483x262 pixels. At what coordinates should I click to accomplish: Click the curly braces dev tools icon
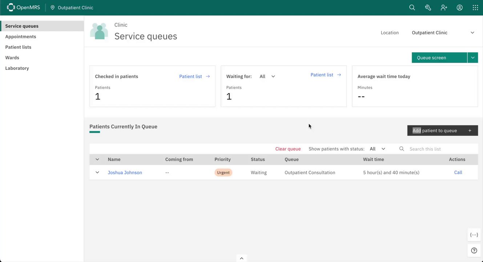tap(474, 235)
